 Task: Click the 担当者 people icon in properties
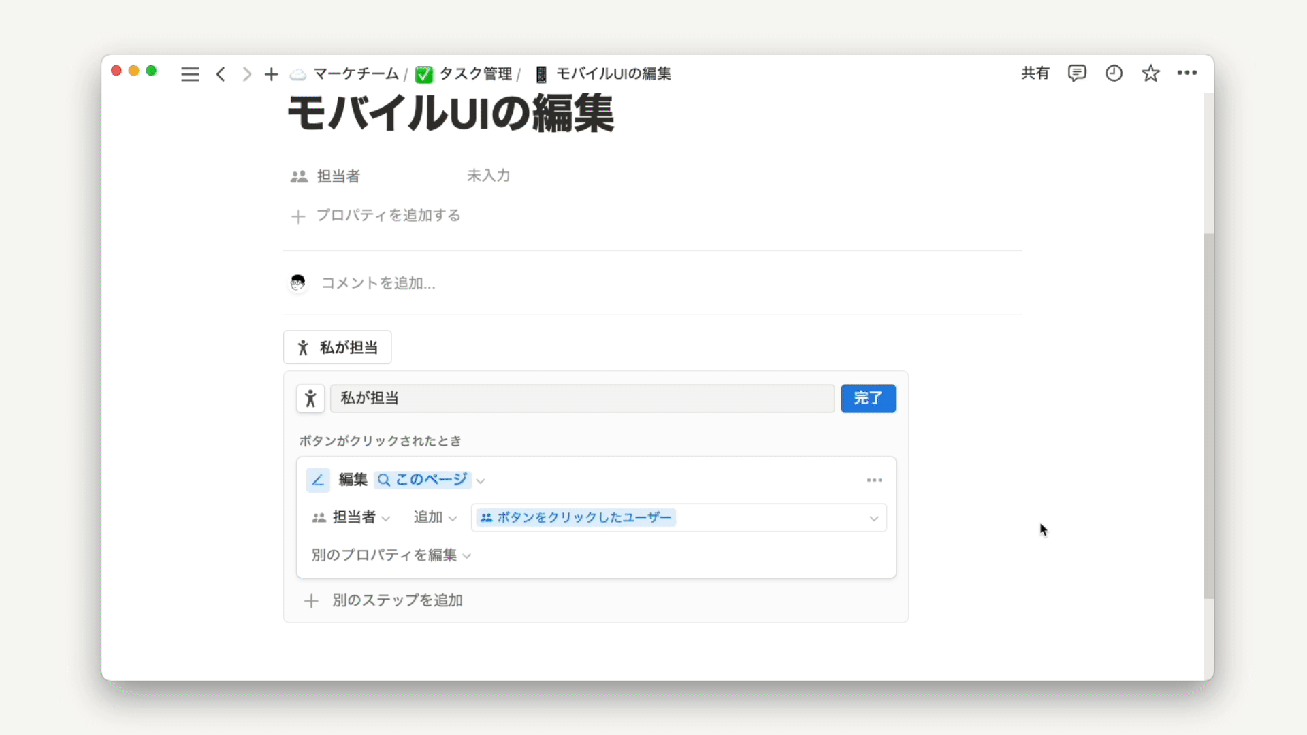click(x=299, y=176)
